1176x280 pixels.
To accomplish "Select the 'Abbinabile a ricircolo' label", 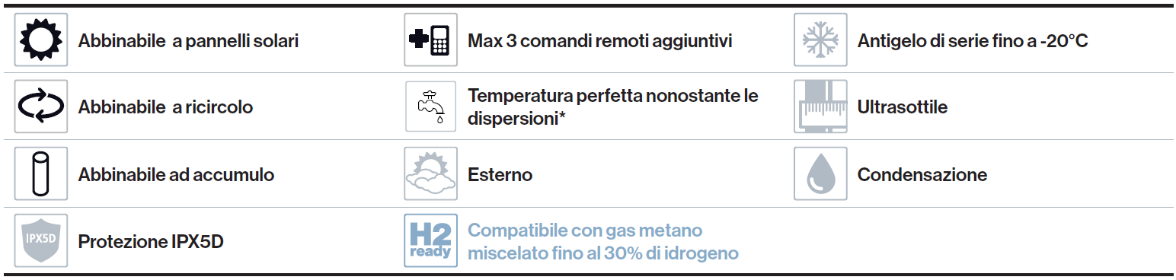I will 165,107.
